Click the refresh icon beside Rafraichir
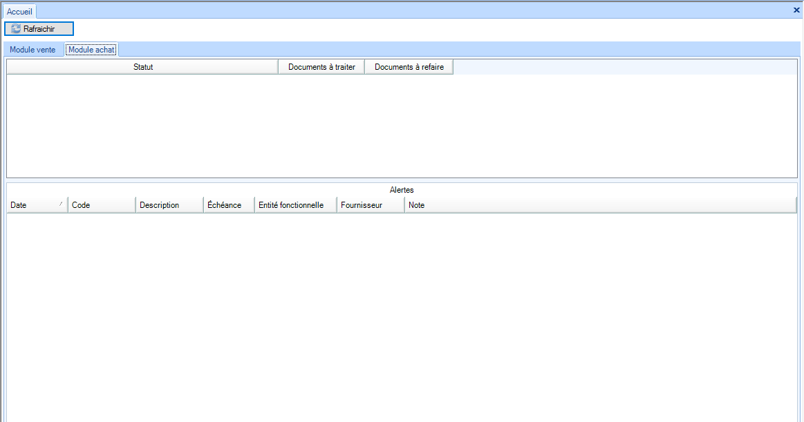Image resolution: width=804 pixels, height=422 pixels. pos(16,29)
